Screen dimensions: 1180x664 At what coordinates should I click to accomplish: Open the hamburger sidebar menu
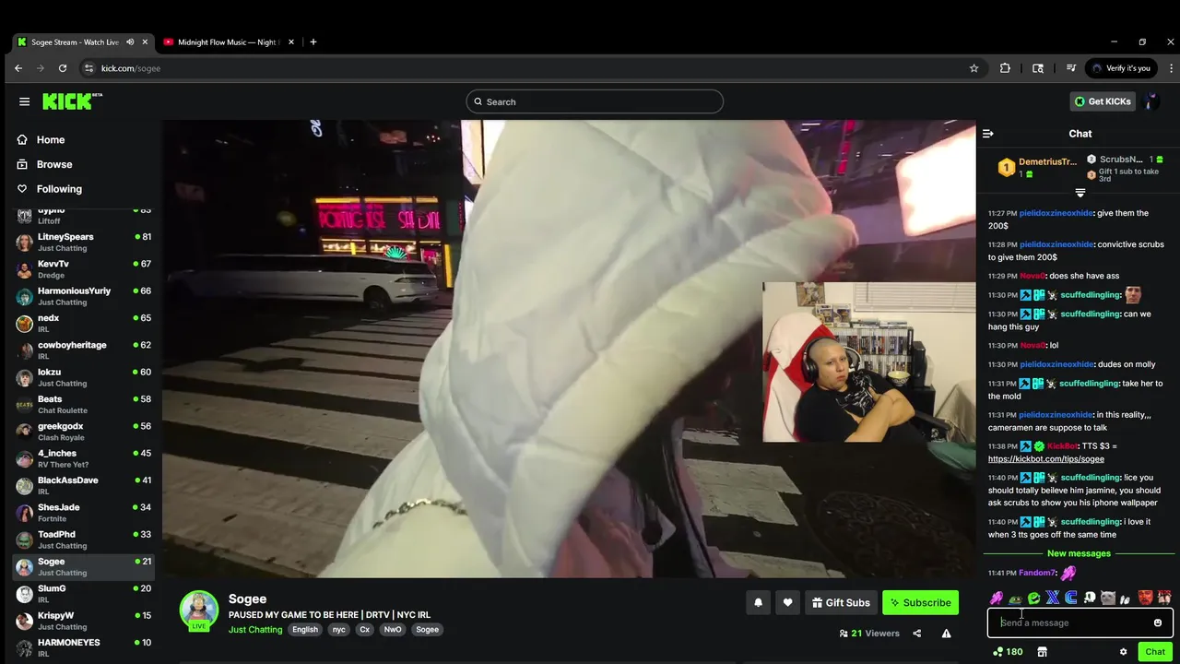tap(24, 101)
